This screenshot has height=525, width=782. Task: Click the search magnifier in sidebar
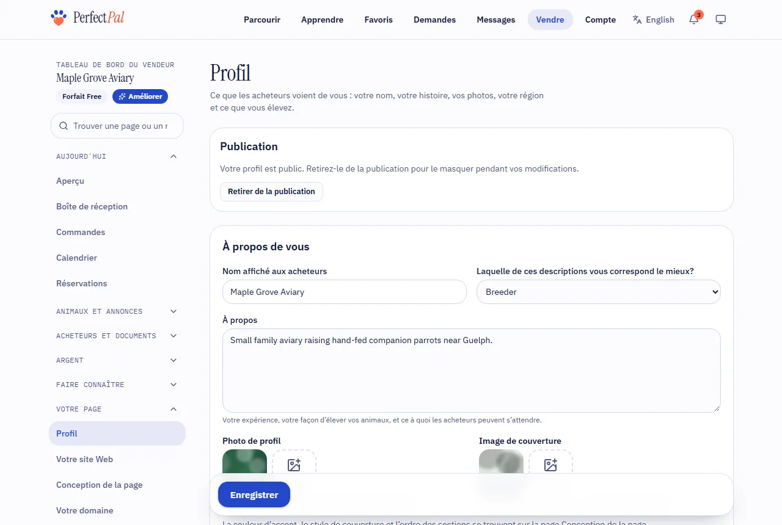[x=64, y=126]
